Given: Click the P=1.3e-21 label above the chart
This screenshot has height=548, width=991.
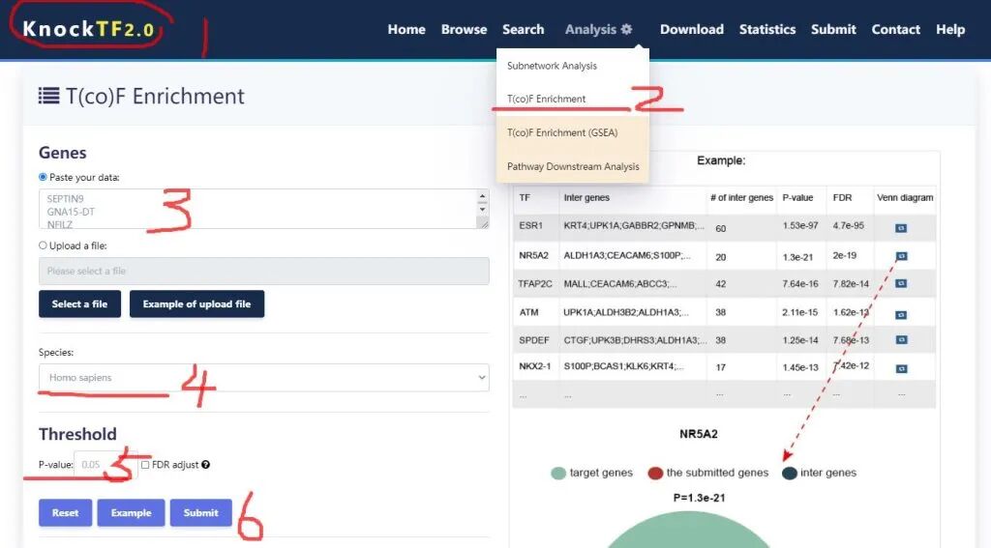Looking at the screenshot, I should pyautogui.click(x=699, y=498).
